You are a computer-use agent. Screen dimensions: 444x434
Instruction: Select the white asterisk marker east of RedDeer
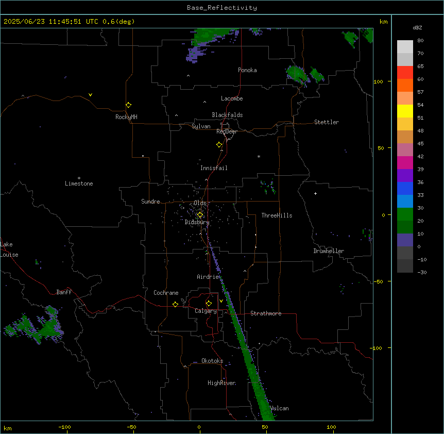pyautogui.click(x=259, y=156)
